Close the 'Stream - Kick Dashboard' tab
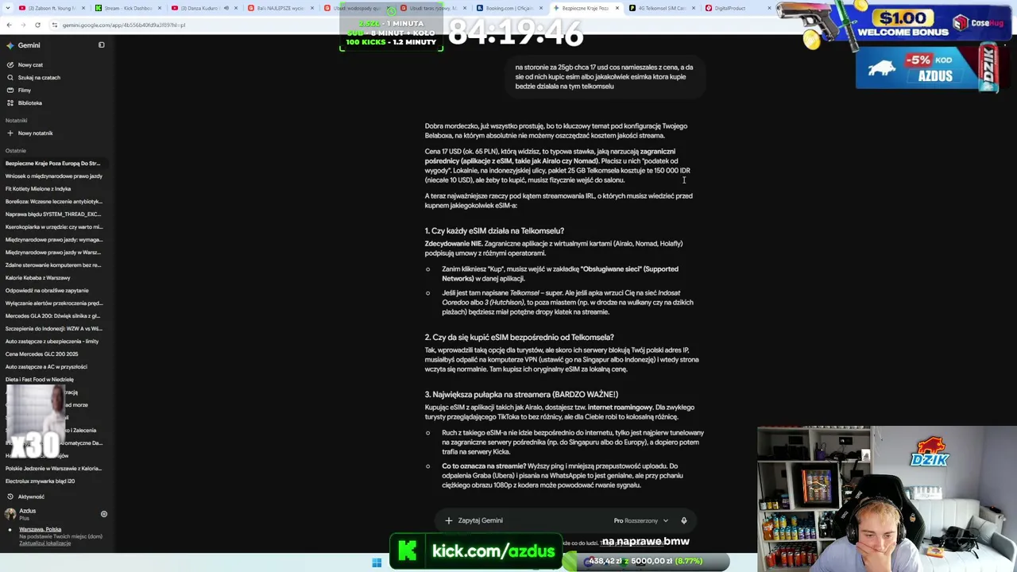1017x572 pixels. (x=158, y=8)
